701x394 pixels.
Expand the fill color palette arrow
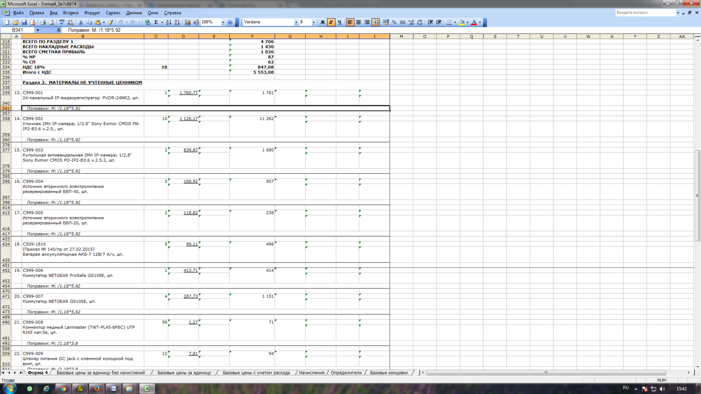[467, 22]
